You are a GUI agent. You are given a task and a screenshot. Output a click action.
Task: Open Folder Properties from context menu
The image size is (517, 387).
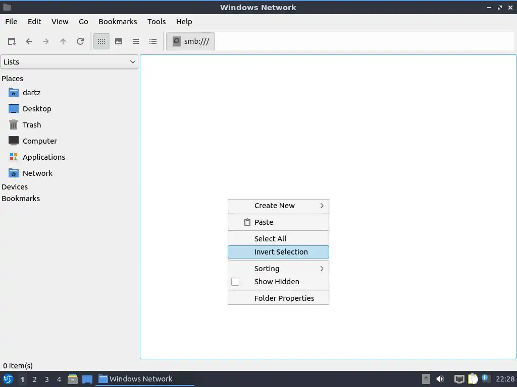point(278,298)
